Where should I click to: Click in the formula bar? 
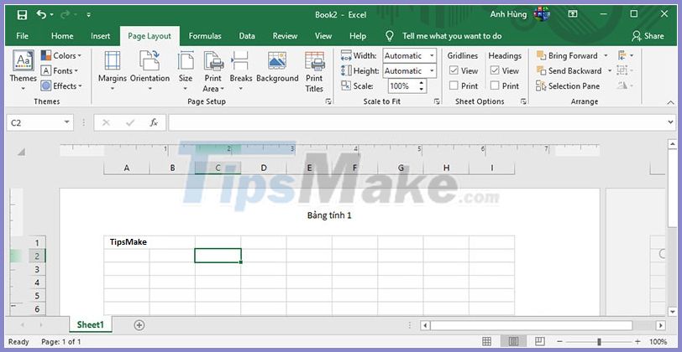417,123
